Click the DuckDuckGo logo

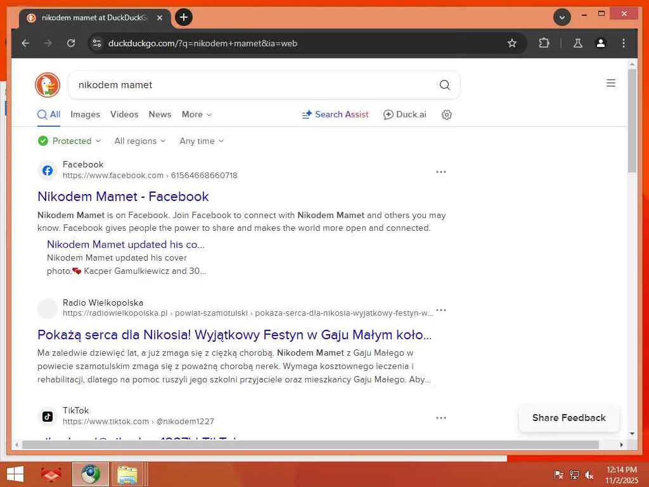[x=48, y=85]
